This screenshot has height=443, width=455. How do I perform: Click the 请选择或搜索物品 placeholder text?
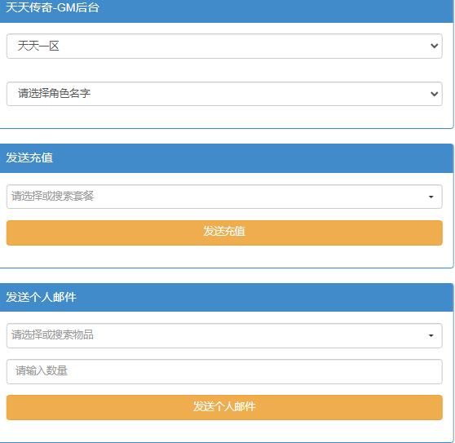point(52,334)
